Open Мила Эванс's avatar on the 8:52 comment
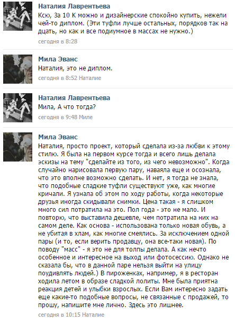Image resolution: width=235 pixels, height=322 pixels. [17, 69]
